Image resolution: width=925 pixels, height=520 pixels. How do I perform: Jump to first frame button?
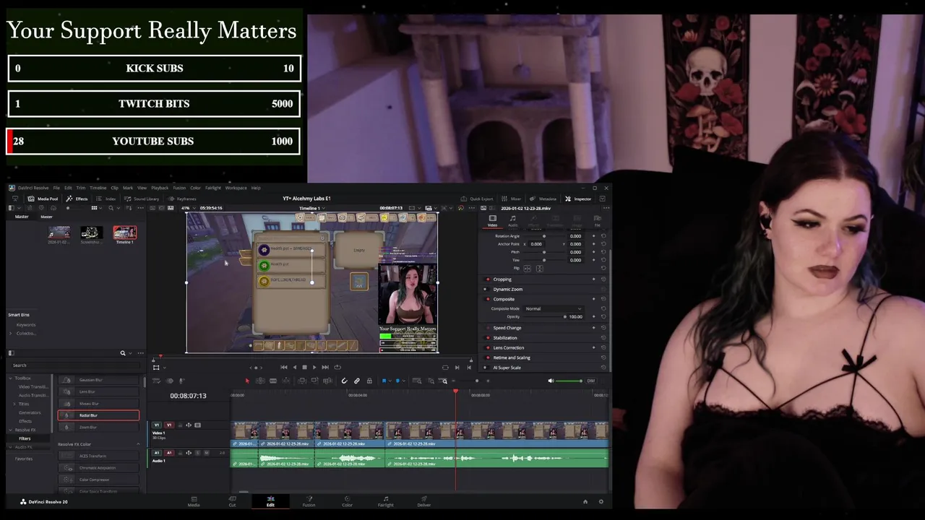(x=283, y=367)
